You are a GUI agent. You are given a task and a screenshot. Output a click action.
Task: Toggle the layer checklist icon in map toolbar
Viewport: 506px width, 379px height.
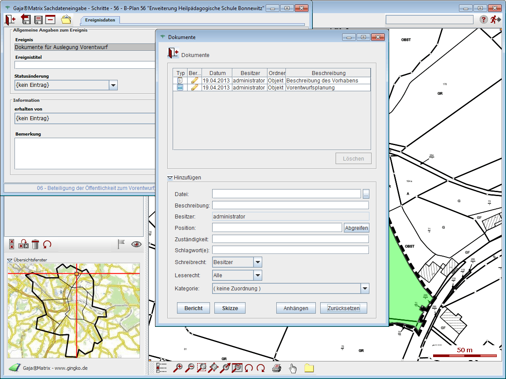(x=161, y=368)
